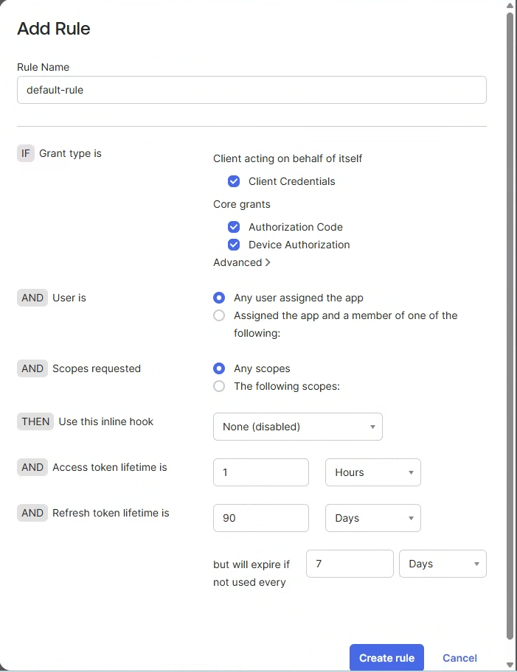This screenshot has height=672, width=517.
Task: Click the Add Rule heading
Action: (x=54, y=29)
